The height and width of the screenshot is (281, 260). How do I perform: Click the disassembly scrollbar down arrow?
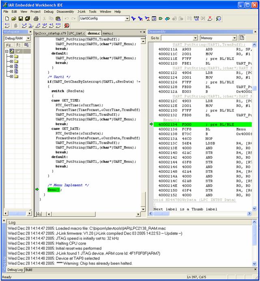click(254, 209)
